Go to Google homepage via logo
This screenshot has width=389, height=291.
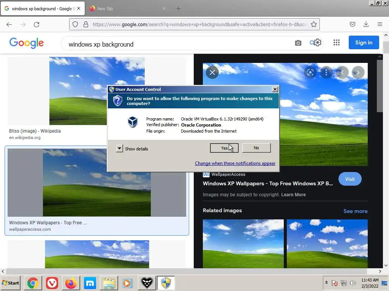coord(27,43)
